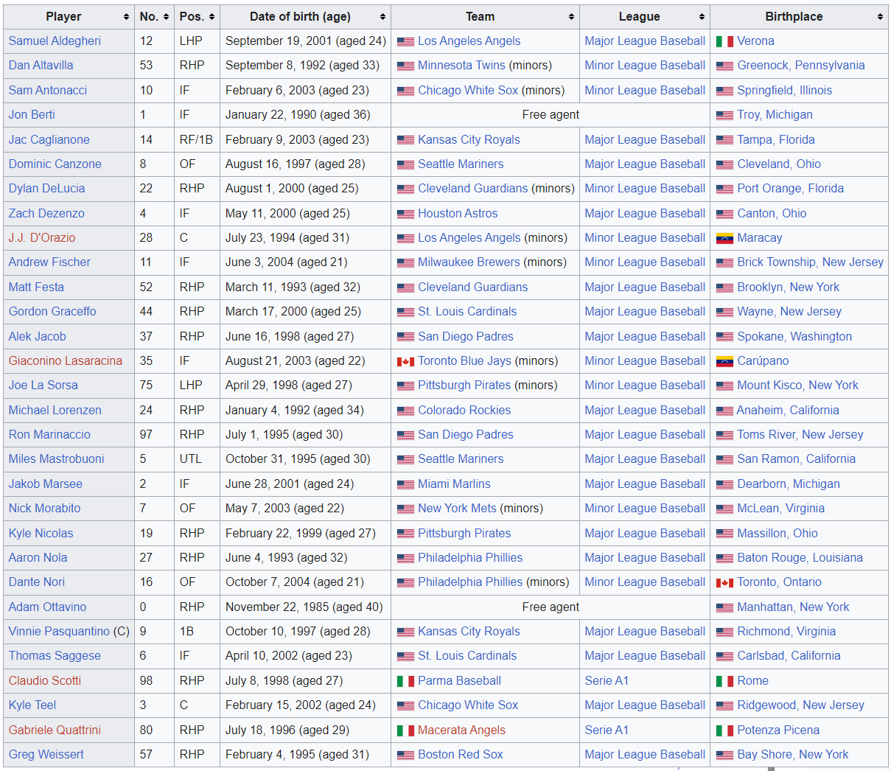Click Italy flag beside Rome
The height and width of the screenshot is (771, 891).
click(724, 682)
